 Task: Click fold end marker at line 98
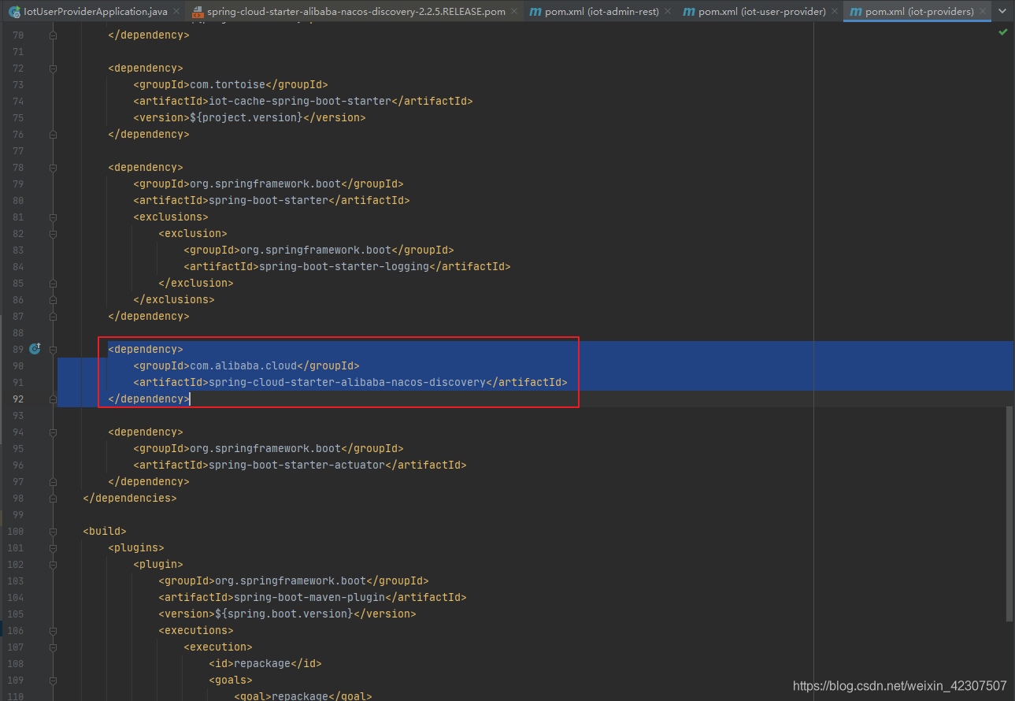(53, 499)
